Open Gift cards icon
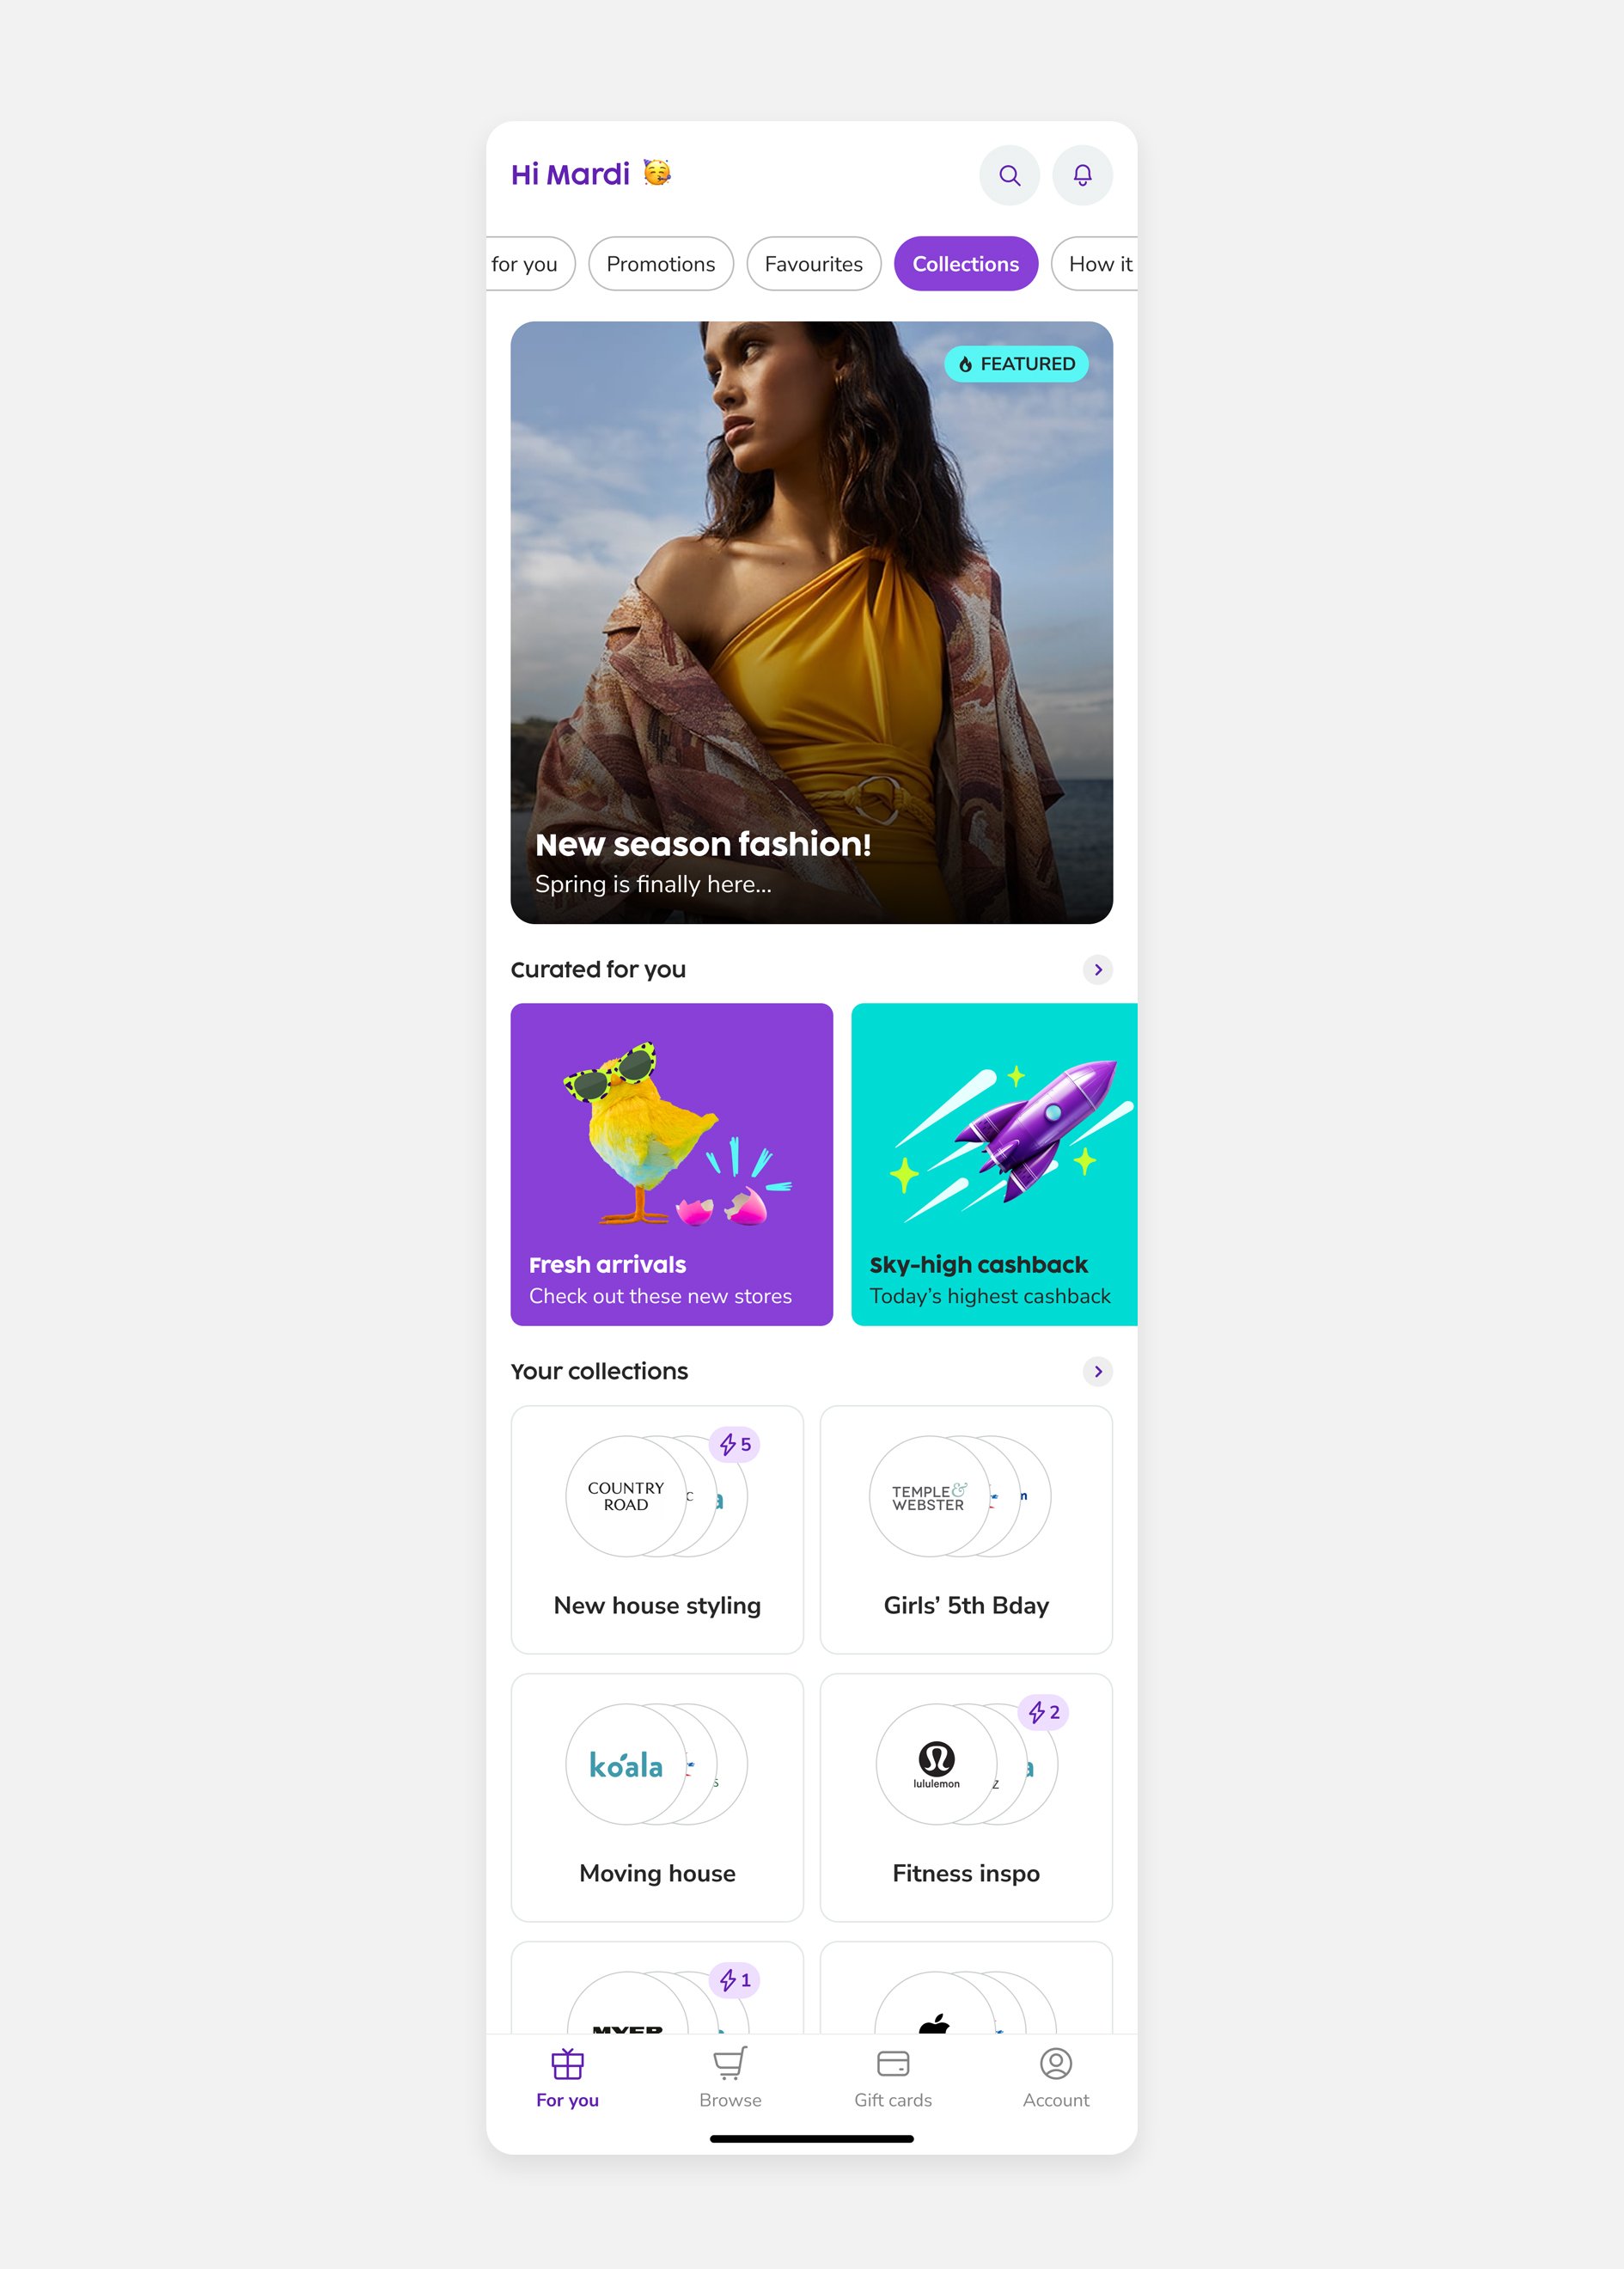Screen dimensions: 1624x2269 coord(893,2063)
